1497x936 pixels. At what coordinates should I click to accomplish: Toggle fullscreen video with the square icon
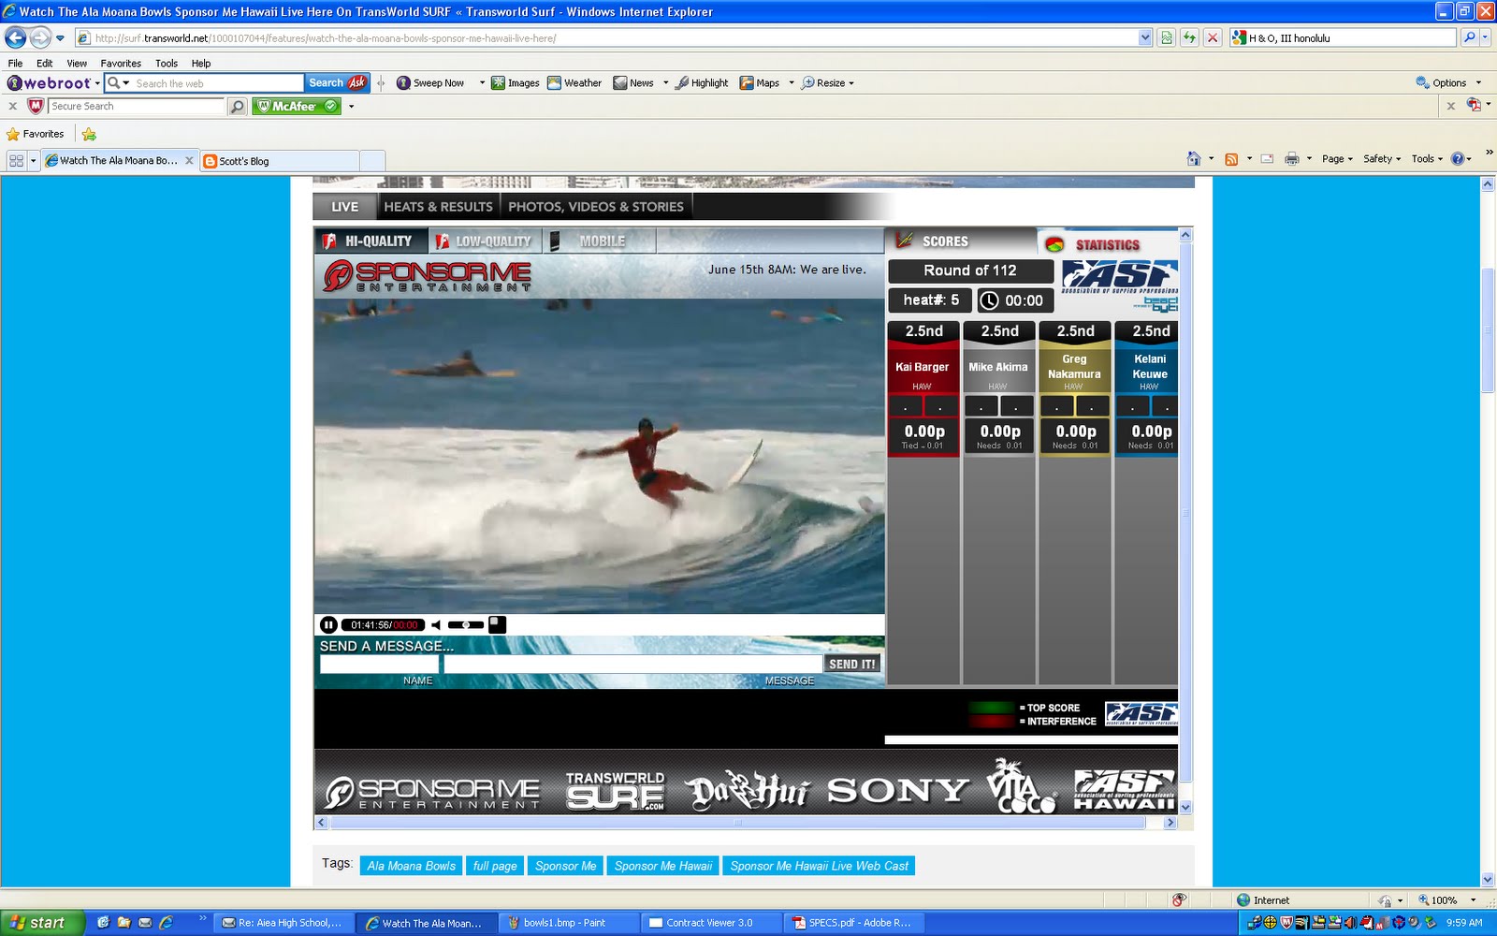click(498, 625)
